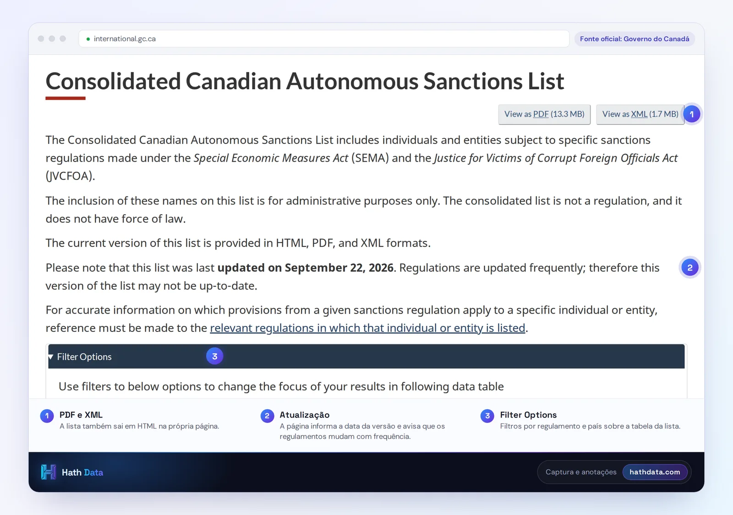
Task: Click the 'Special Economic Measures Act' italic text
Action: pos(271,158)
